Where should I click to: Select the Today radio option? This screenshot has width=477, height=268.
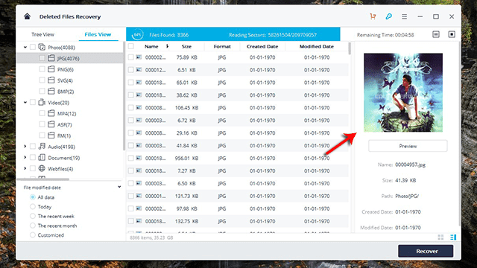tap(33, 207)
